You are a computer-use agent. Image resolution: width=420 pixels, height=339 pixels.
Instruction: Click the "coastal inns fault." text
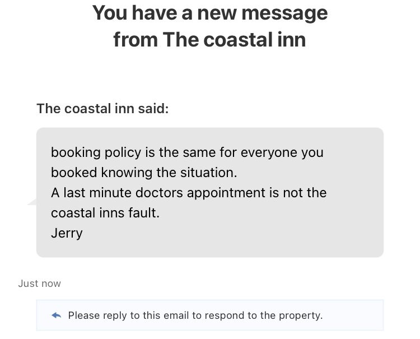(x=105, y=213)
